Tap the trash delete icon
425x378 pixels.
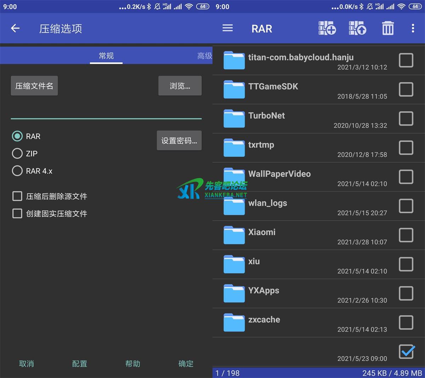(x=388, y=28)
